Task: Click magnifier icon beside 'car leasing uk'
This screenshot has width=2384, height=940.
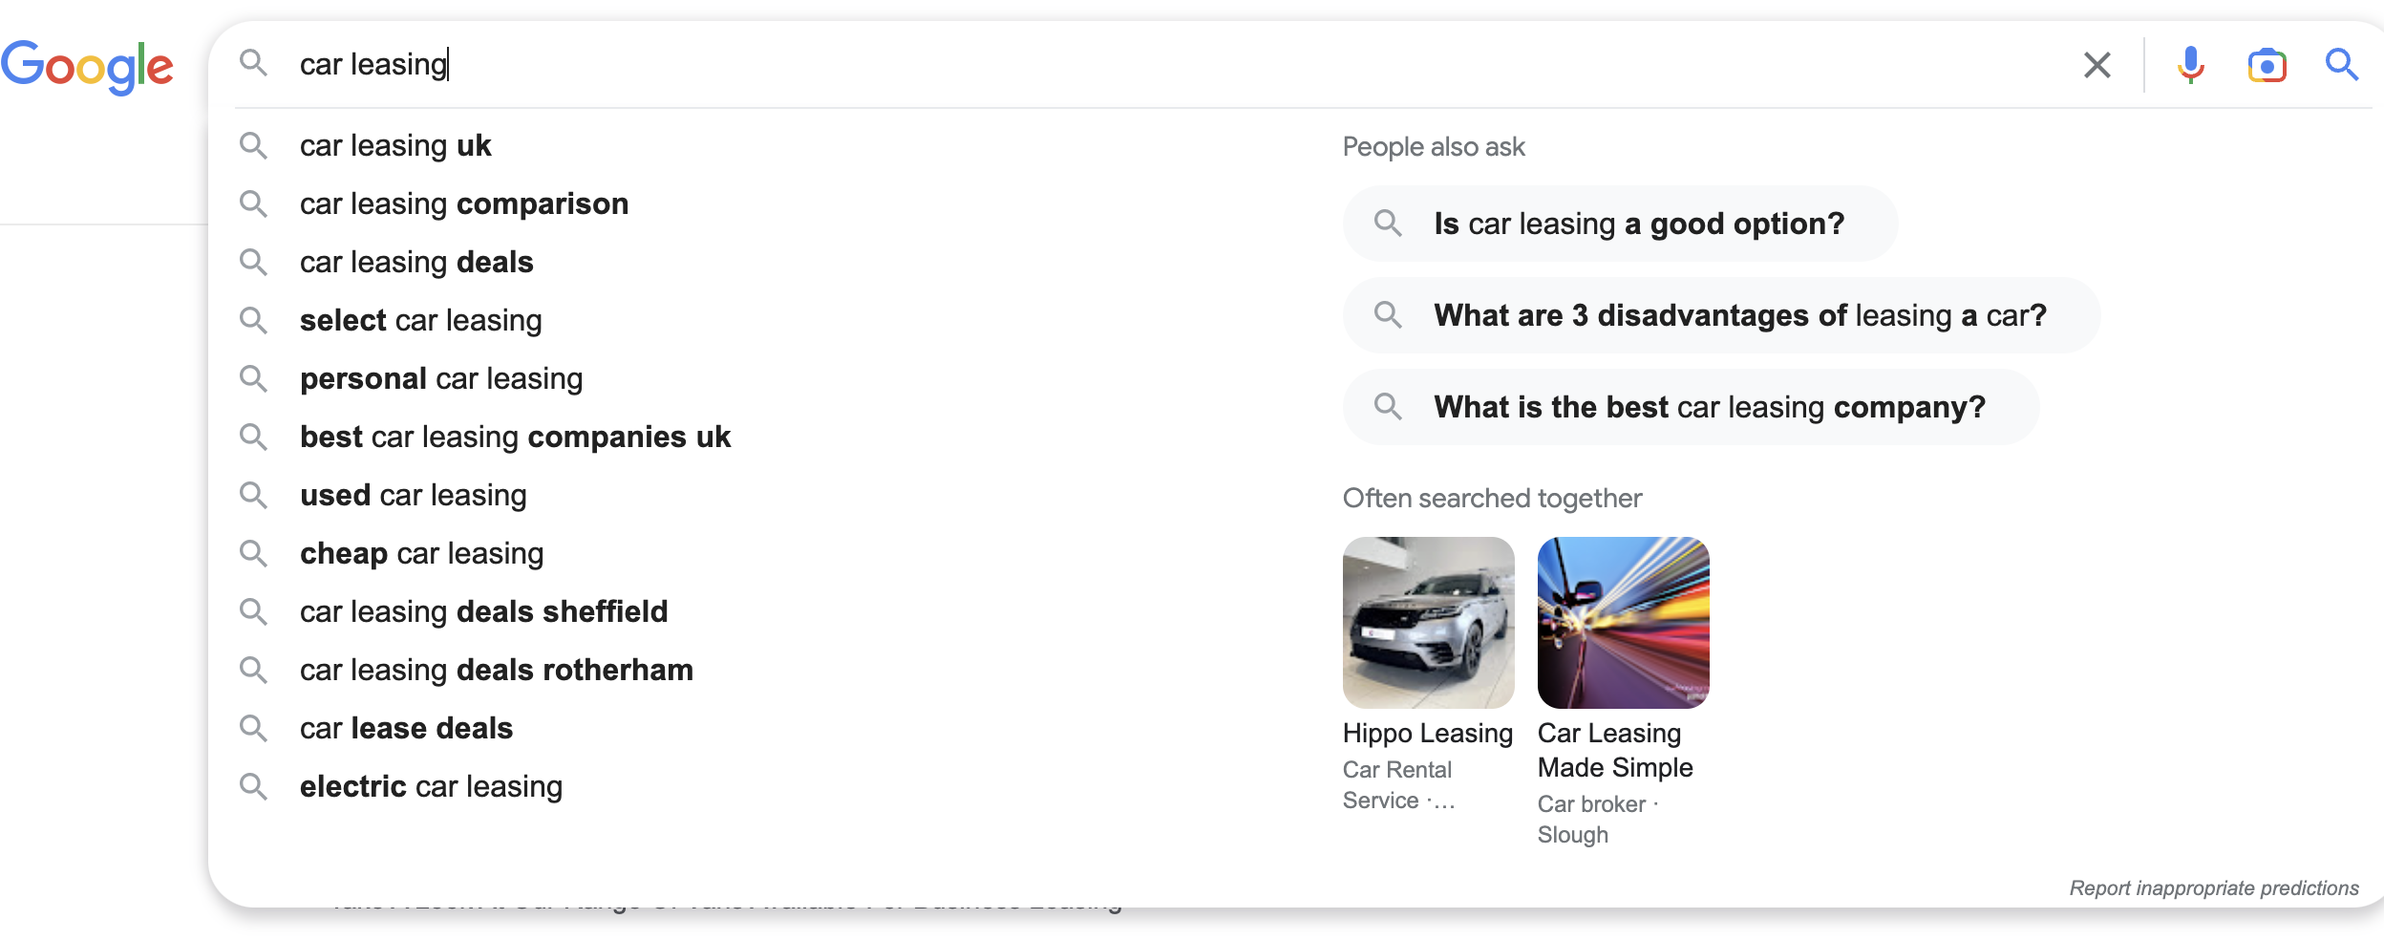Action: (x=253, y=145)
